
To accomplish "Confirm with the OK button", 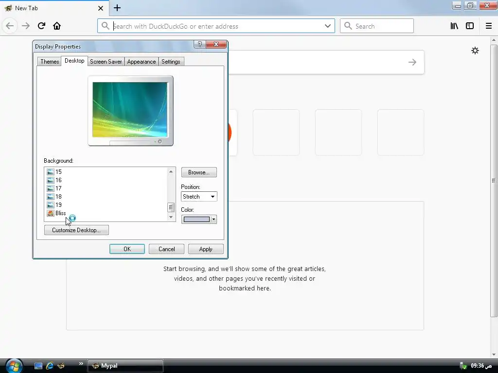I will 127,249.
